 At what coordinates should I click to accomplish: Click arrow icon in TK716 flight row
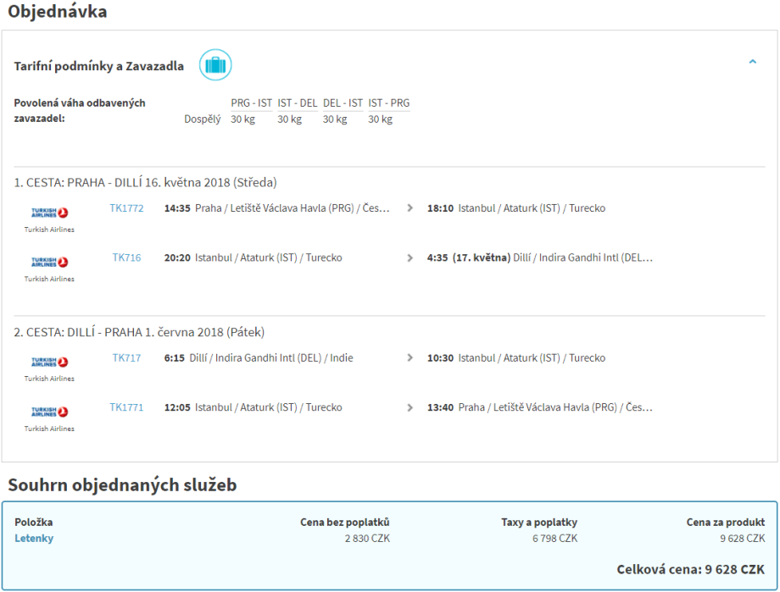click(x=410, y=257)
